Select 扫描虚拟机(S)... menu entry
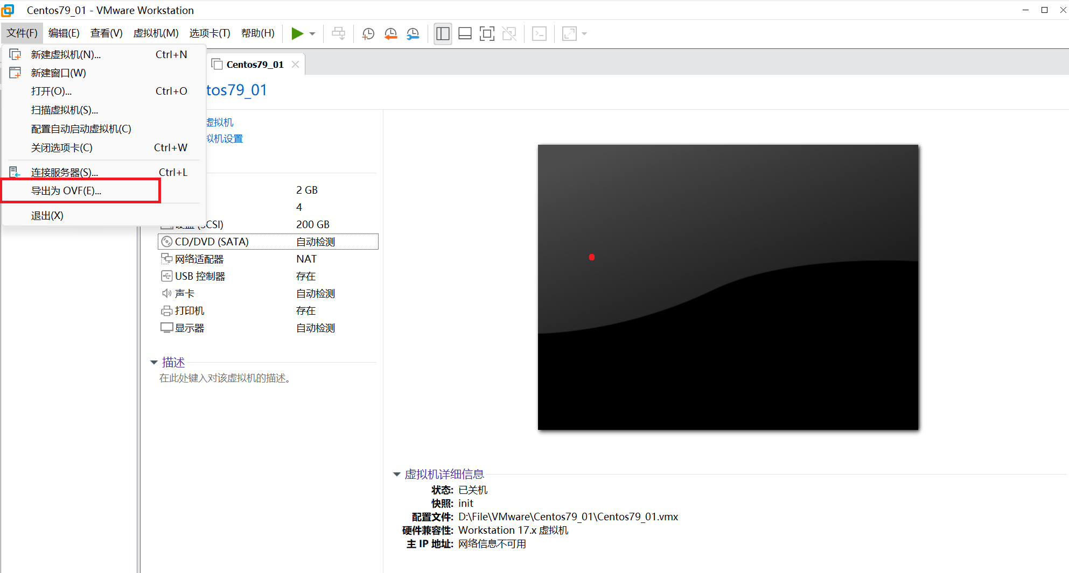The height and width of the screenshot is (573, 1069). point(103,110)
